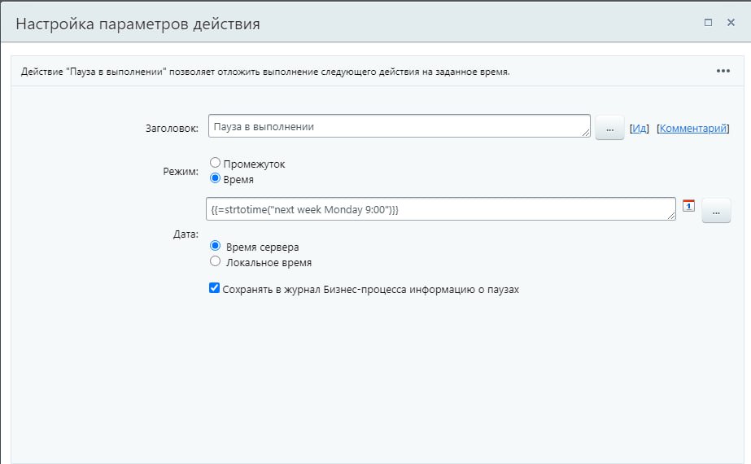Open value picker next to the Заголовок field

pos(609,128)
